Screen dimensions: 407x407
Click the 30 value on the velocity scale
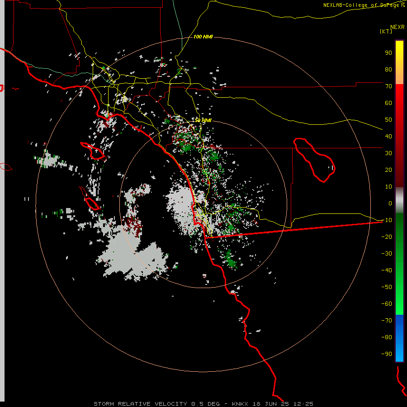[x=388, y=153]
